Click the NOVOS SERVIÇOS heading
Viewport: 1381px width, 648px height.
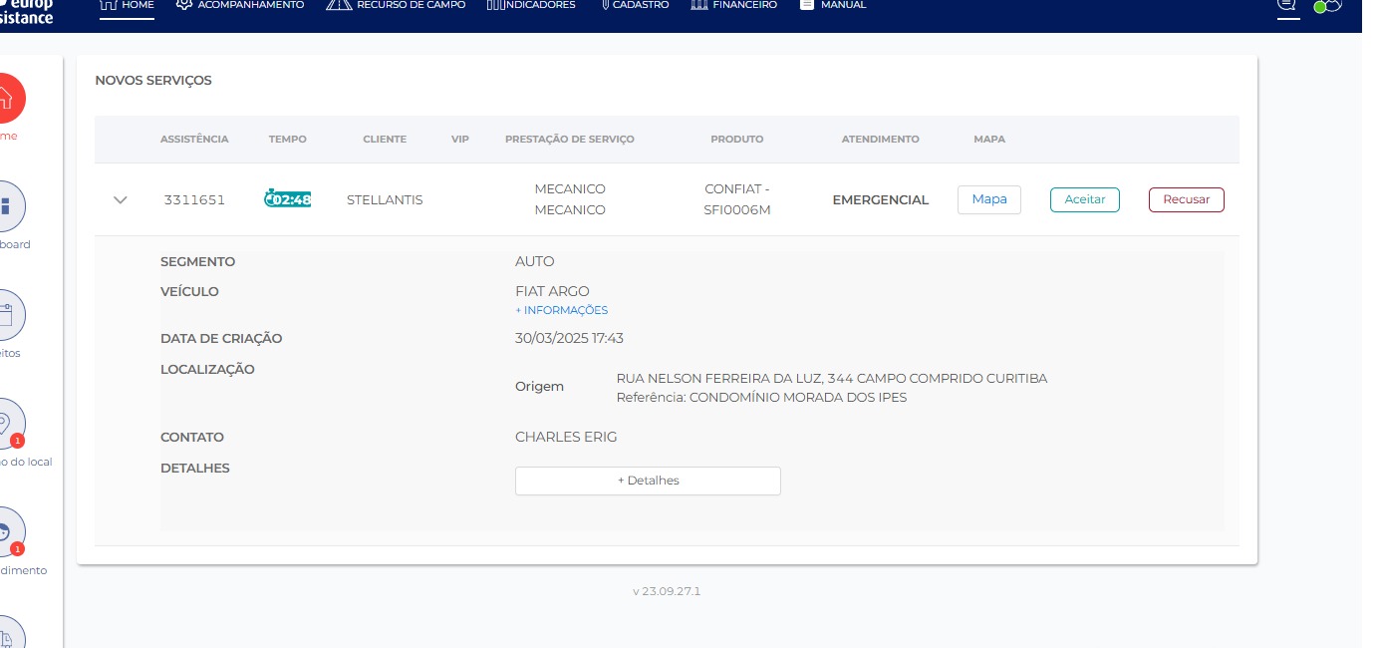(153, 81)
